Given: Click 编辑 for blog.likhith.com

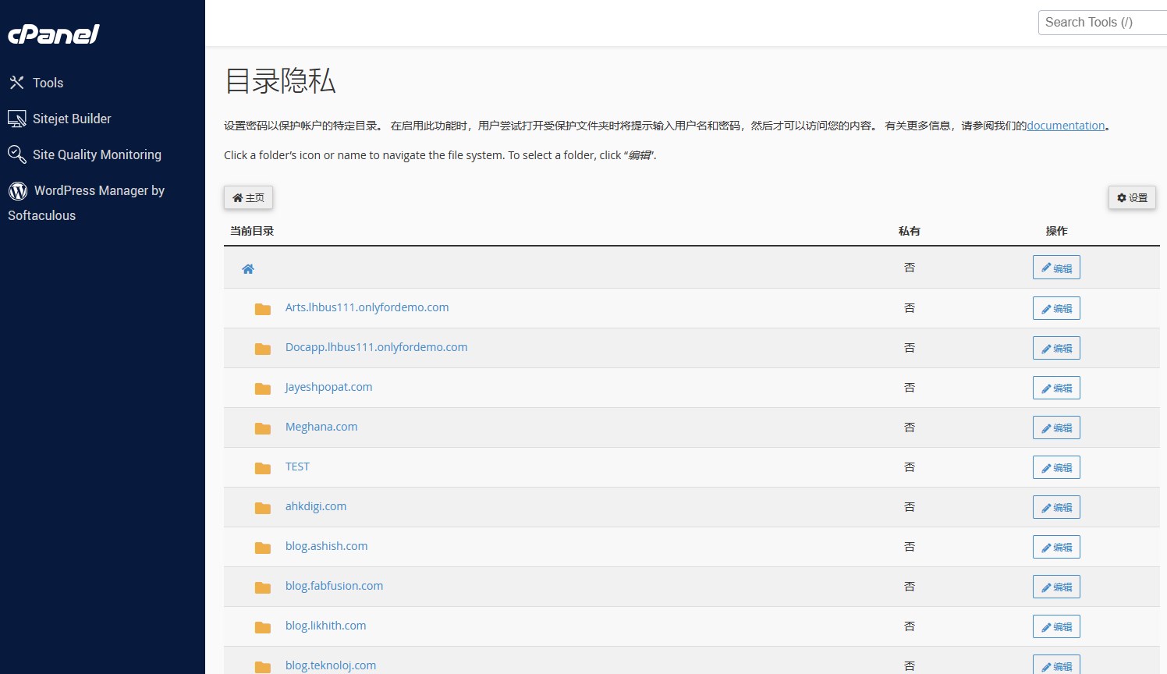Looking at the screenshot, I should point(1056,626).
